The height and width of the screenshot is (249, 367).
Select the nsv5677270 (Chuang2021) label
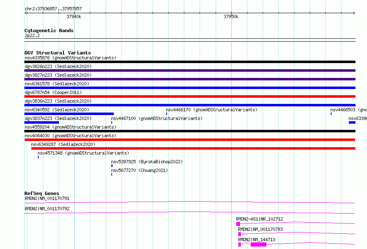pos(139,170)
